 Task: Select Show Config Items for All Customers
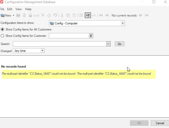(3, 29)
